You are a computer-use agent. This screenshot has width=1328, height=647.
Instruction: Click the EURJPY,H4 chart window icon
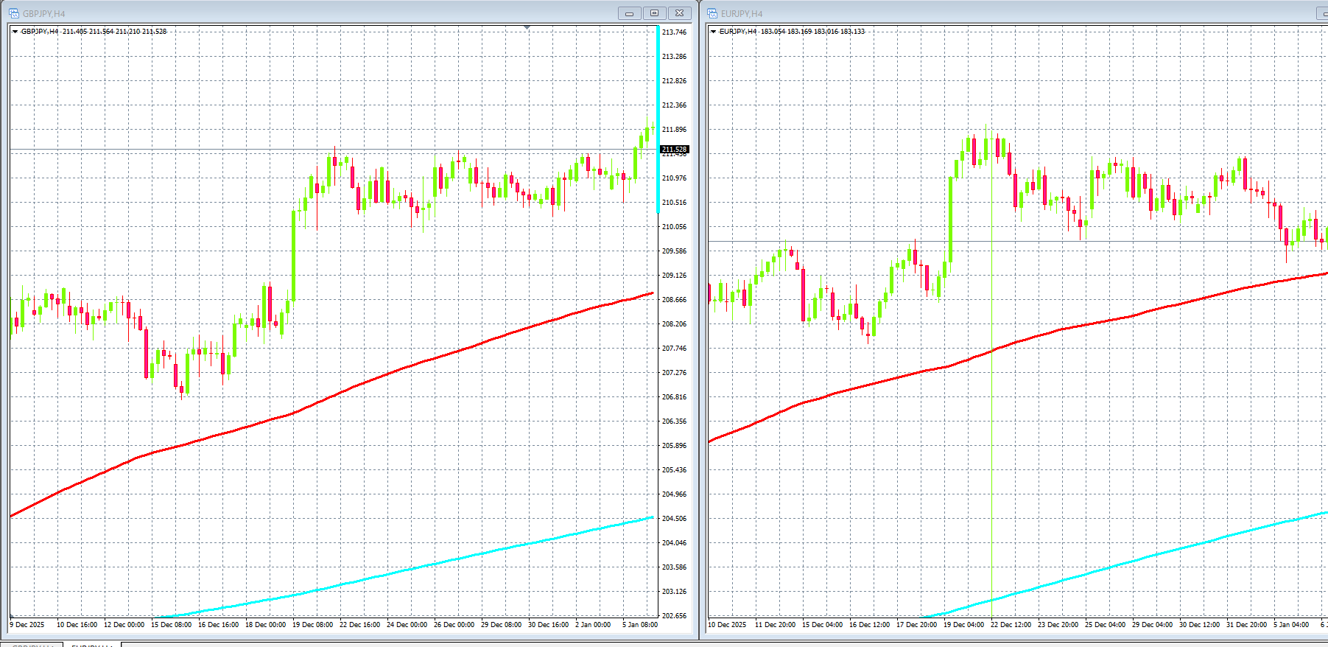[x=712, y=13]
